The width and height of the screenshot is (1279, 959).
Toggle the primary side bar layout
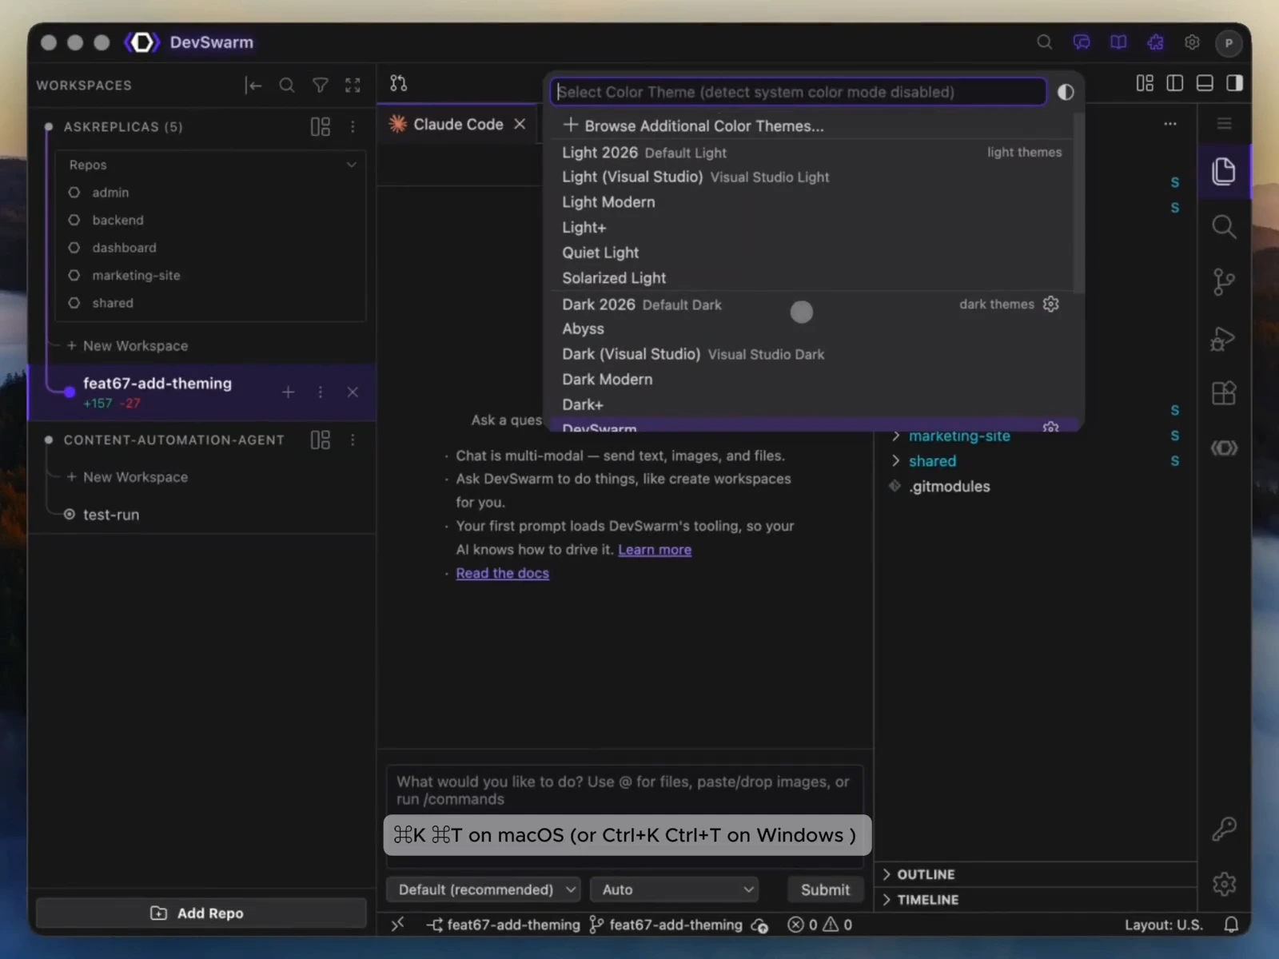[1174, 83]
